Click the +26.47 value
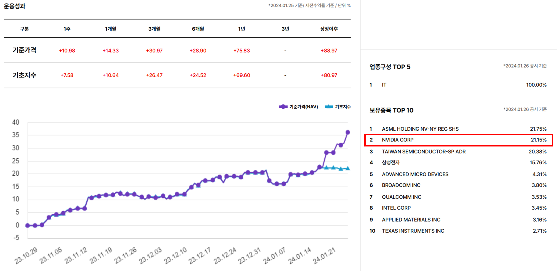Viewport: 557px width, 271px height. [154, 75]
